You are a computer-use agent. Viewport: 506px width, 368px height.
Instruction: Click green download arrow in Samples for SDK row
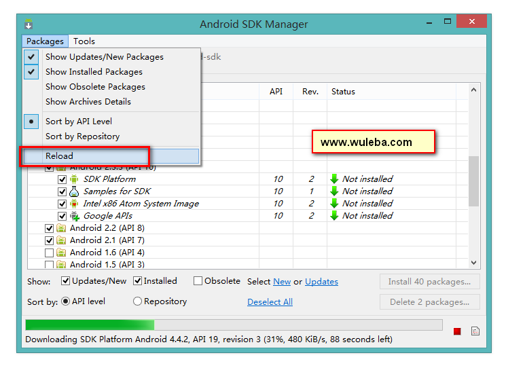tap(334, 191)
